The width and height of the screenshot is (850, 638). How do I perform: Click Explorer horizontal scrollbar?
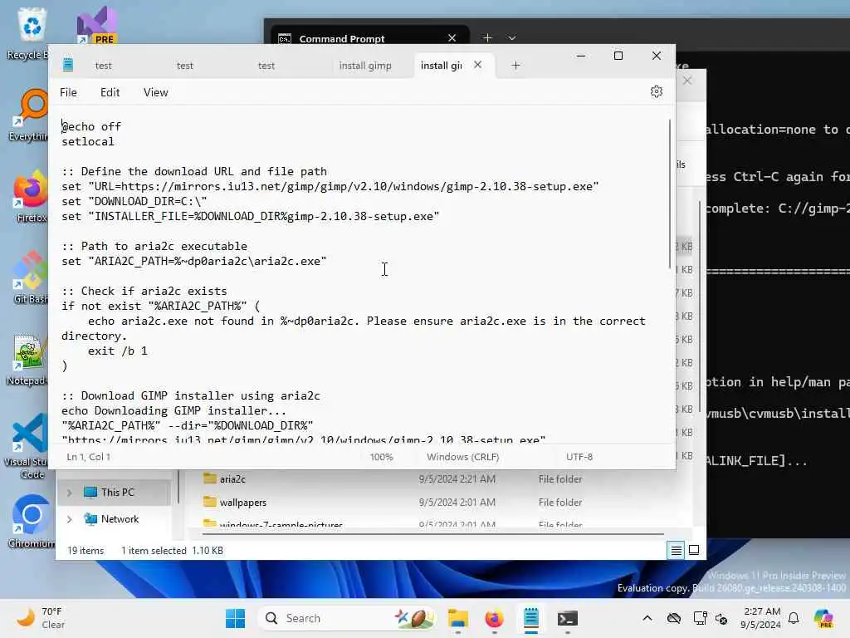point(432,534)
